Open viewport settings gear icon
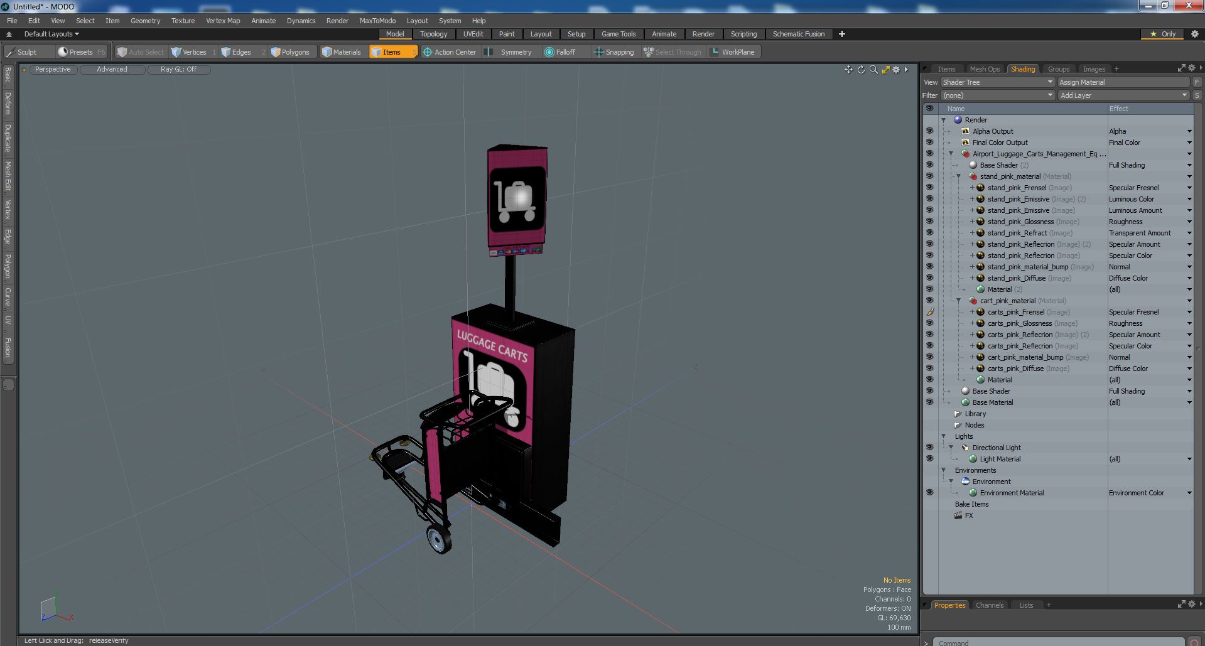This screenshot has width=1205, height=646. coord(896,70)
